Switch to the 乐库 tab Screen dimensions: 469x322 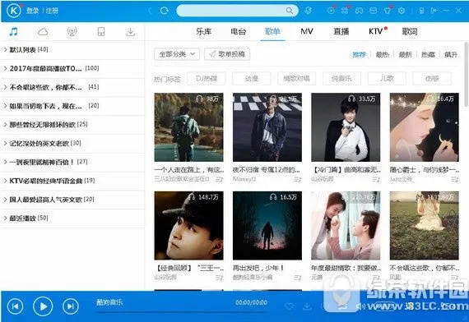pos(204,31)
